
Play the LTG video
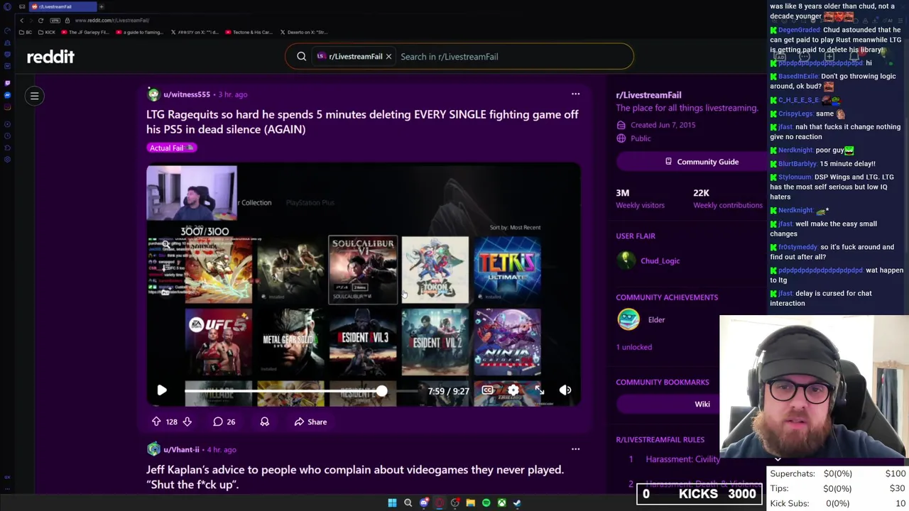161,390
